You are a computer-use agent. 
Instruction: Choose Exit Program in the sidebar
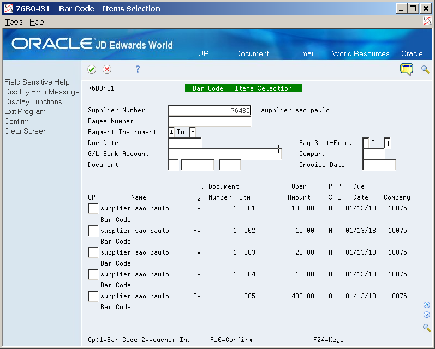click(25, 111)
